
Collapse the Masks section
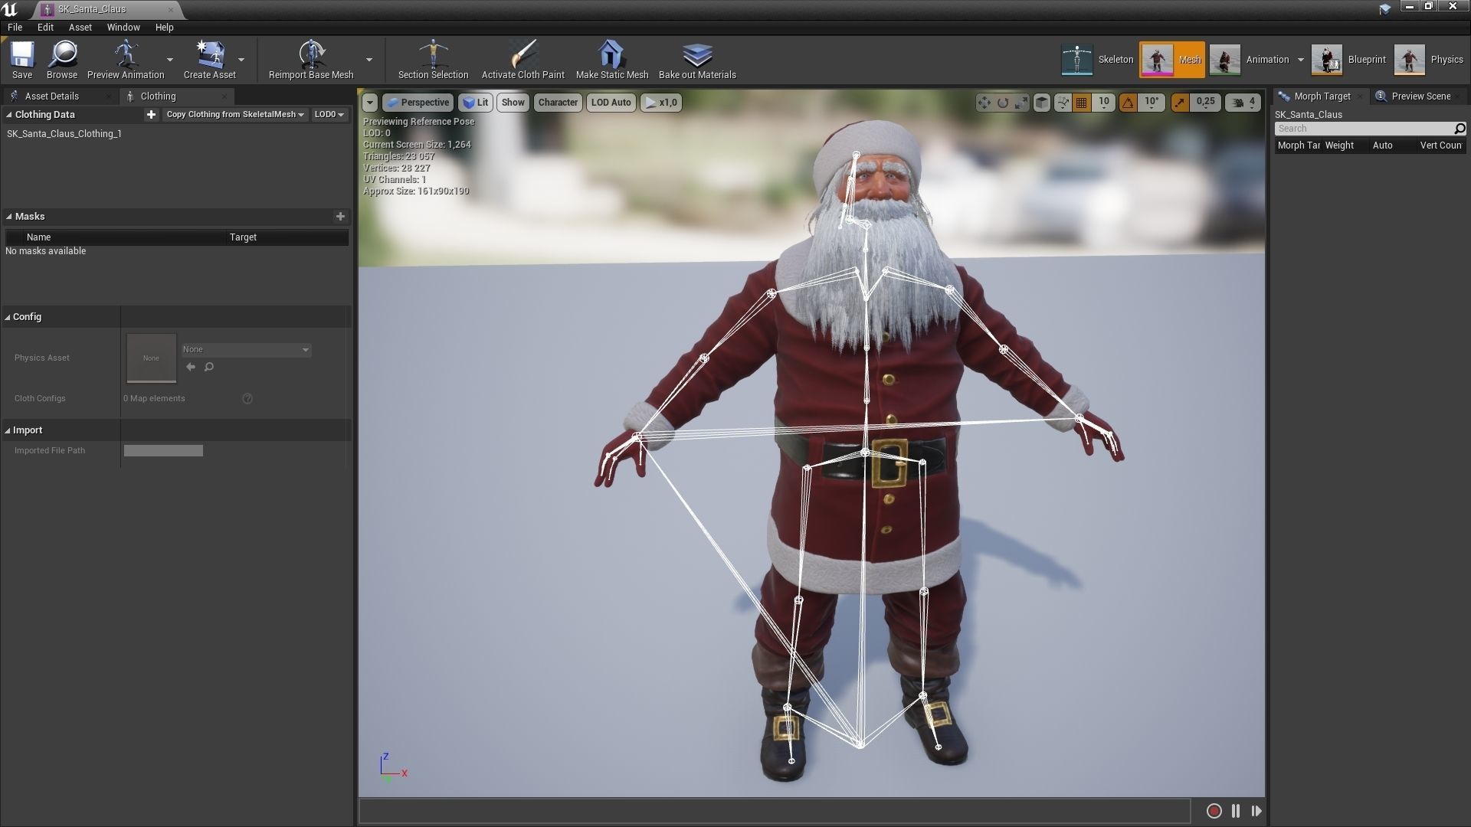(x=8, y=217)
